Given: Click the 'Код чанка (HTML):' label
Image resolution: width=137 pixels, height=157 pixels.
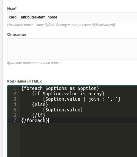Looking at the screenshot, I should pyautogui.click(x=24, y=81).
